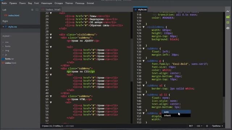Switch to the index.html editor tab
The width and height of the screenshot is (232, 130).
click(x=51, y=10)
